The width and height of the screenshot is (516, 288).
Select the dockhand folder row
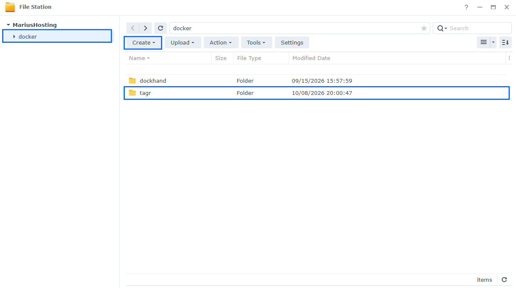click(x=316, y=81)
